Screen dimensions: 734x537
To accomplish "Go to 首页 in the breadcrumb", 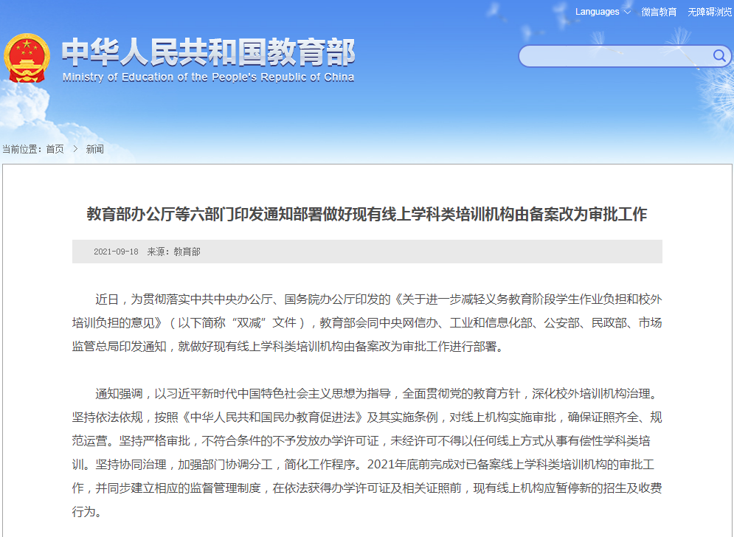I will (x=55, y=149).
